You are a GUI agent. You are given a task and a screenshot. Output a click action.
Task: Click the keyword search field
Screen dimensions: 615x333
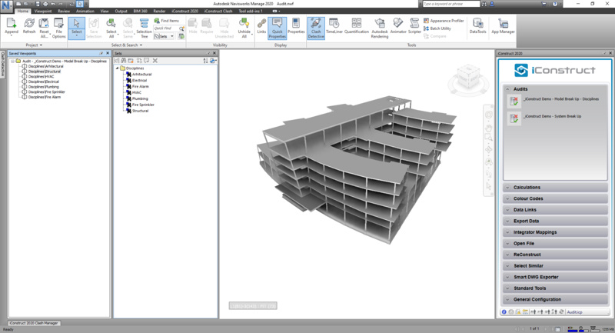tap(451, 4)
